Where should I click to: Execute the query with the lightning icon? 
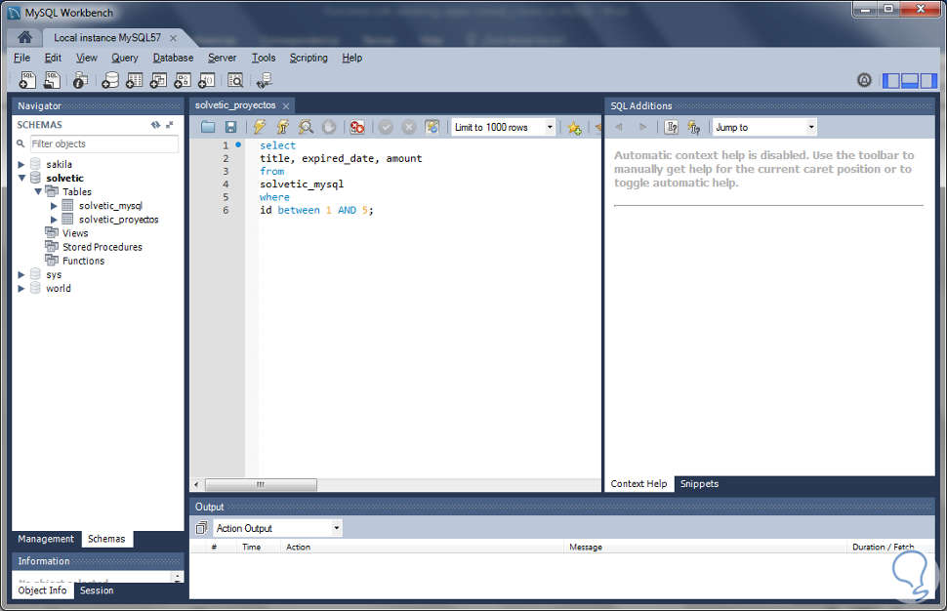click(260, 127)
